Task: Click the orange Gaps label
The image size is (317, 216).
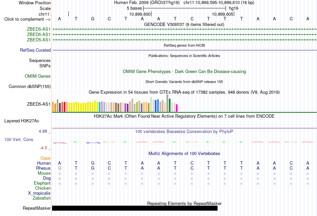Action: [x=45, y=158]
